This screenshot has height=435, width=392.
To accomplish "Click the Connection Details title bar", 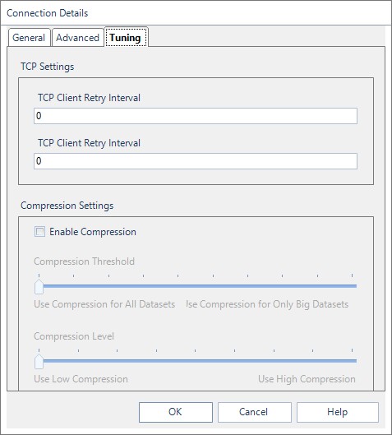I will (196, 13).
